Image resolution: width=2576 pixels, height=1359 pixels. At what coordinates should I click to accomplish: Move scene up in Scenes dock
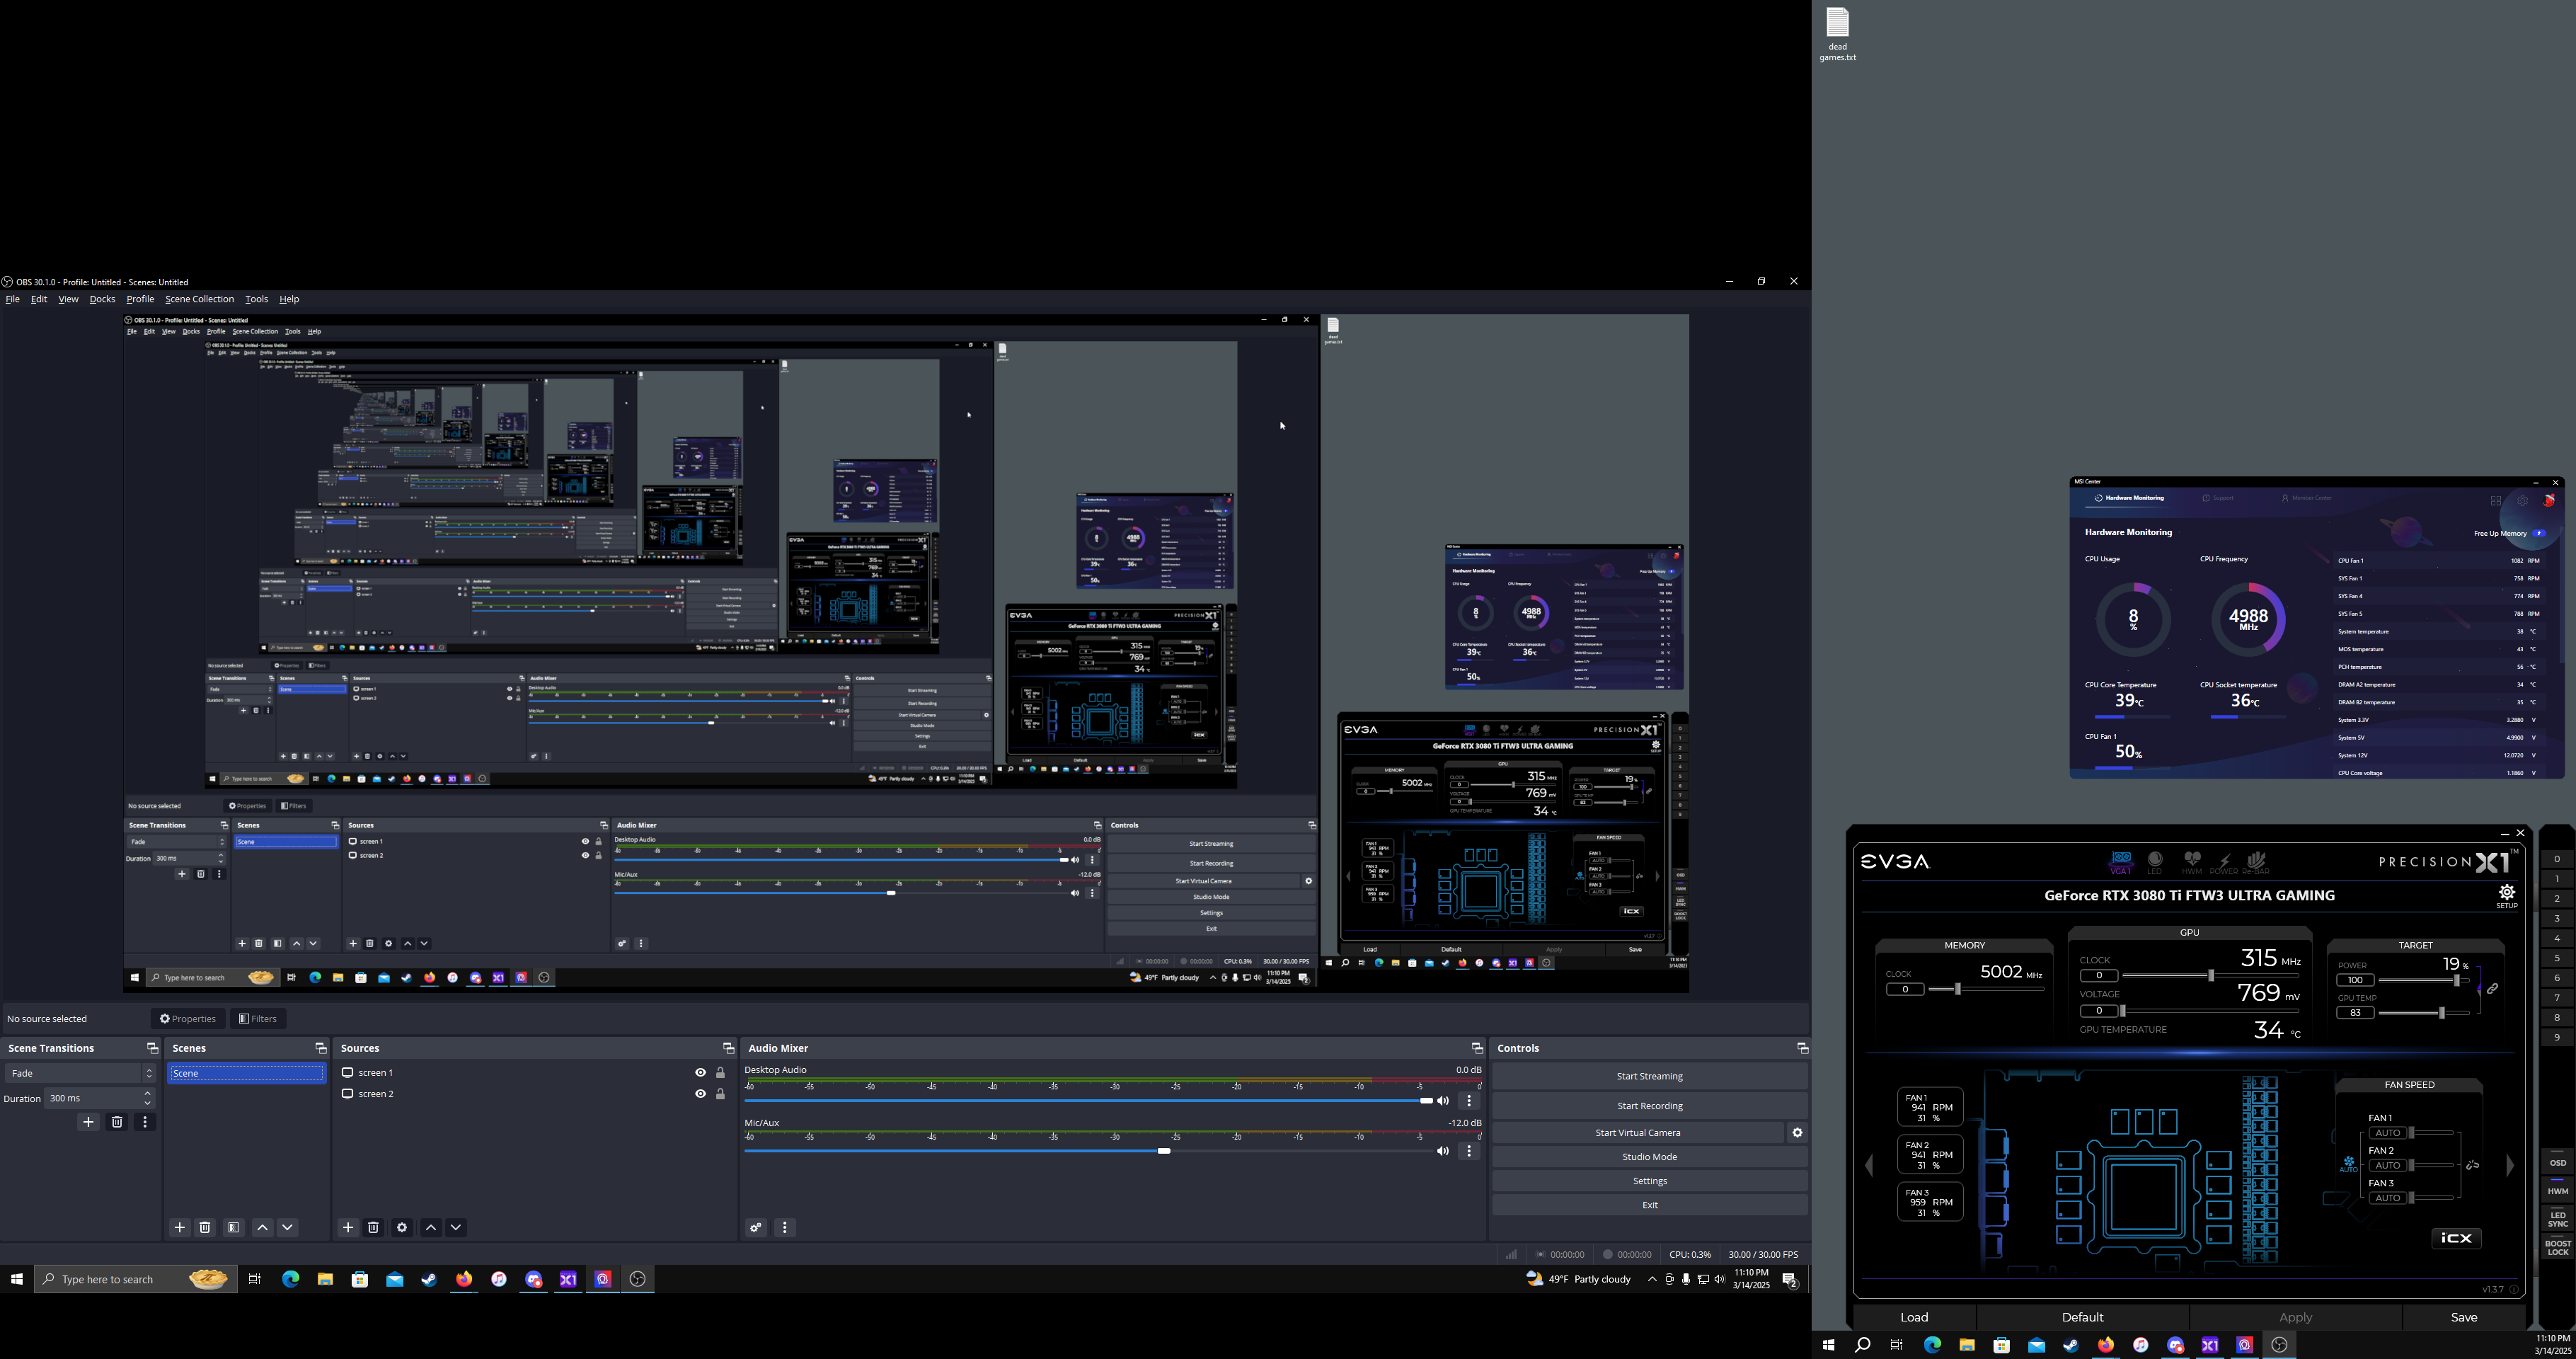coord(262,1227)
